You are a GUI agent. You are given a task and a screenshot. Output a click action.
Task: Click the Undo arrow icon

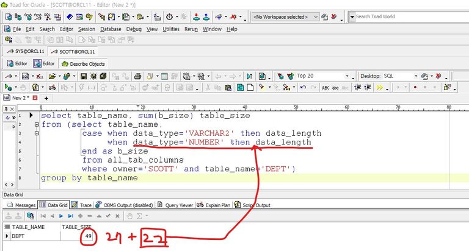click(x=303, y=88)
